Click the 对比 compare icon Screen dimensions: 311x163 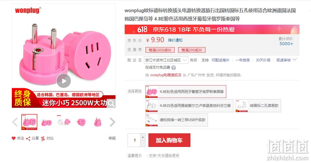click(43, 138)
